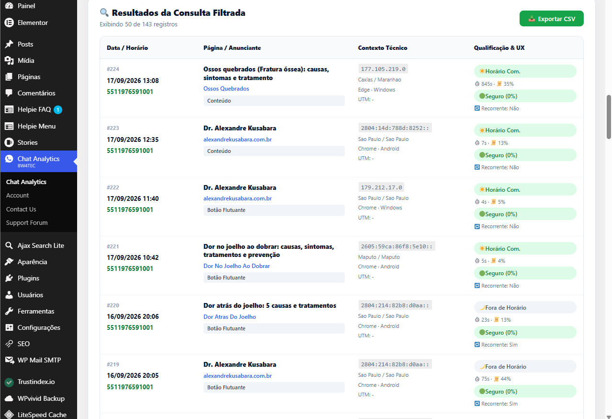Click the Plugins plug icon
Image resolution: width=612 pixels, height=419 pixels.
click(x=9, y=278)
